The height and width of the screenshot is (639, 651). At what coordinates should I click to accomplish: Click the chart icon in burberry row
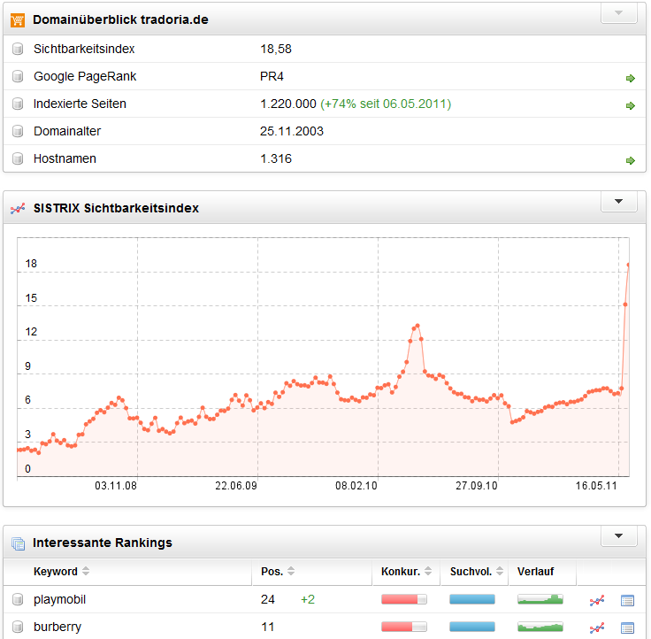(x=598, y=628)
